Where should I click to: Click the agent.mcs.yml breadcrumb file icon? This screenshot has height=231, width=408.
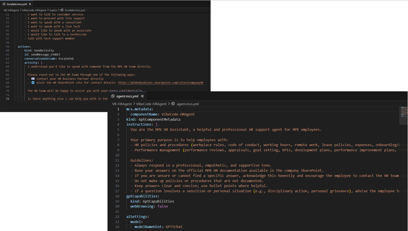(x=173, y=104)
